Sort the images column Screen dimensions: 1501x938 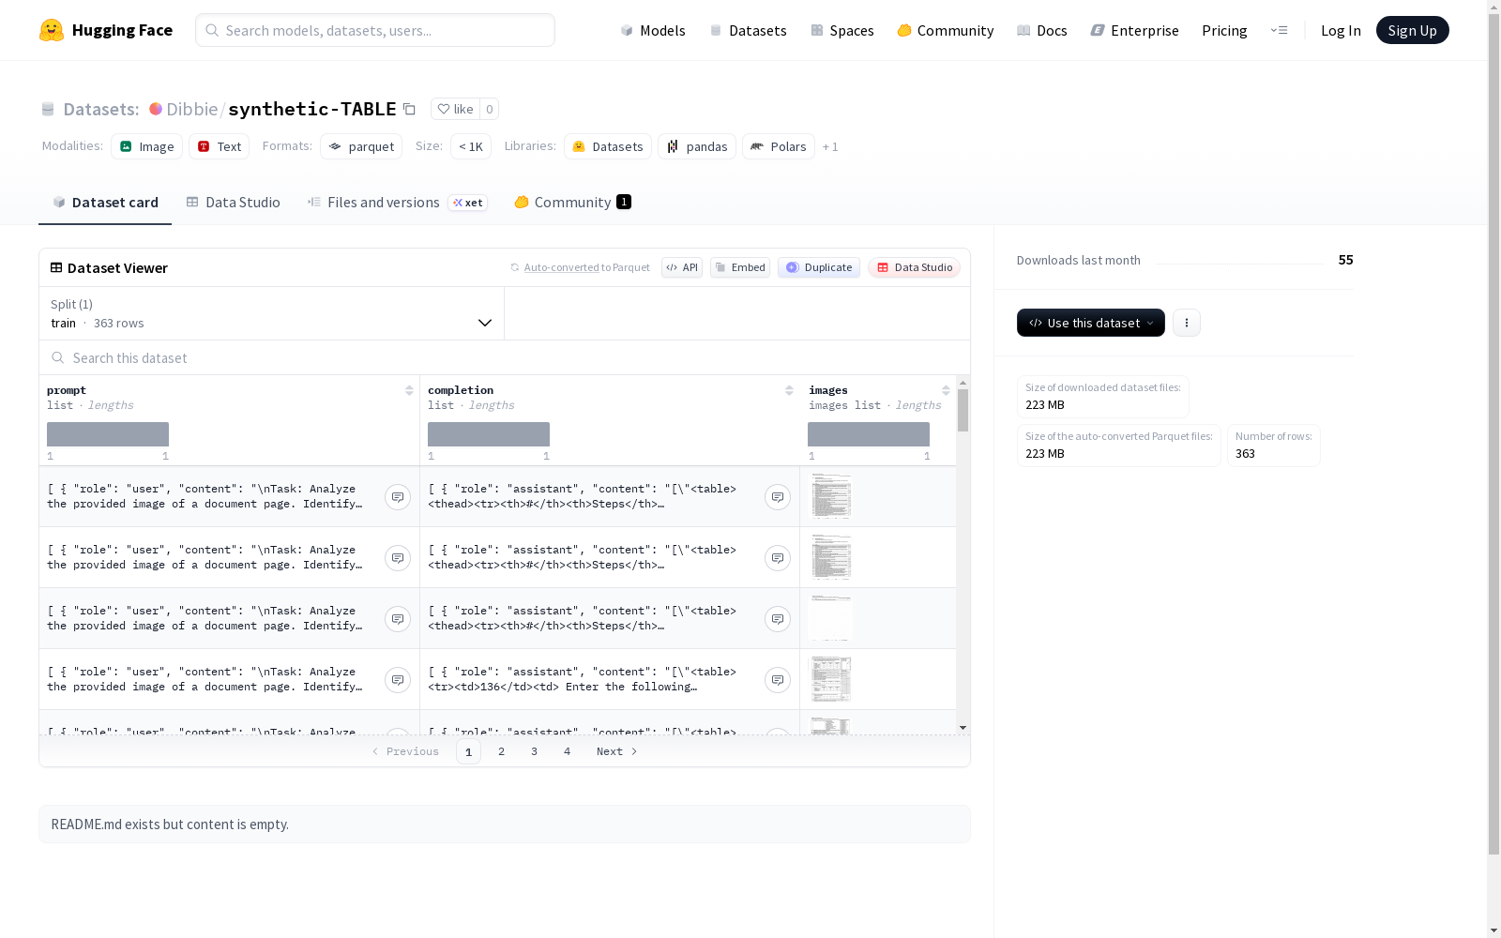coord(946,390)
